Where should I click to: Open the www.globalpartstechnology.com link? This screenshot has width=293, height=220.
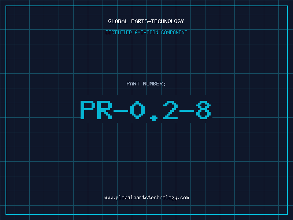(146, 198)
